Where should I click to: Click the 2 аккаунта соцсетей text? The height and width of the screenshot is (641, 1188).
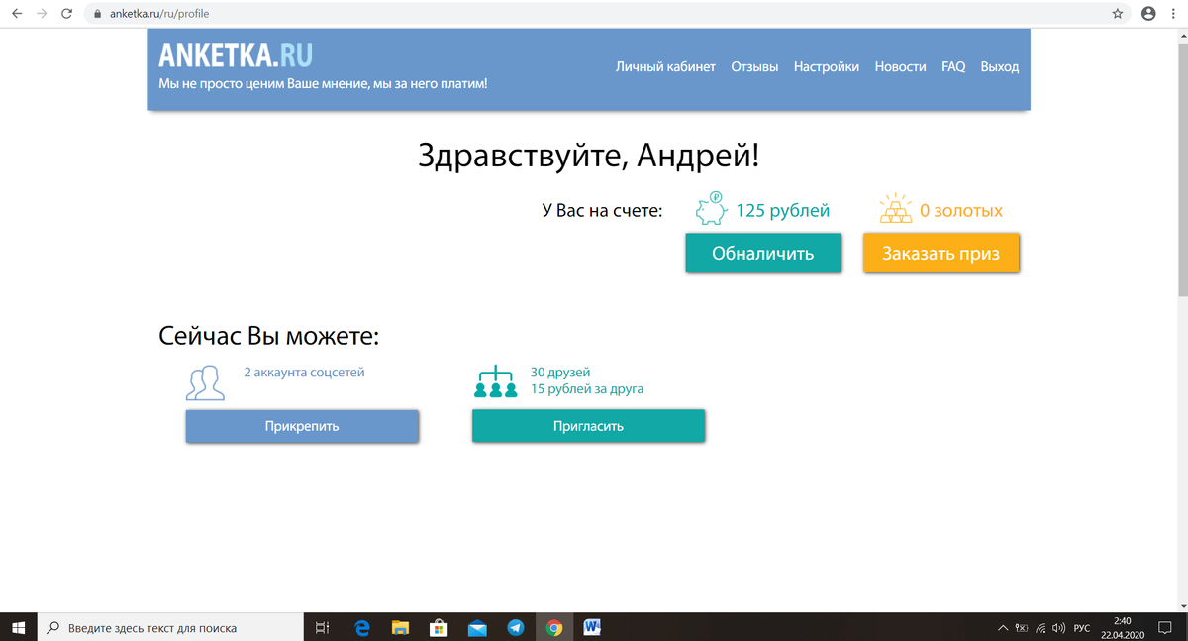coord(305,373)
